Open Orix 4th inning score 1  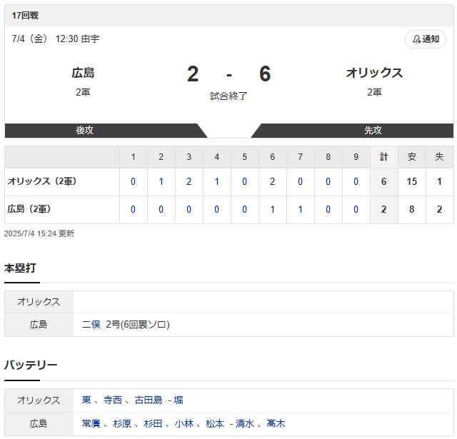pos(216,181)
